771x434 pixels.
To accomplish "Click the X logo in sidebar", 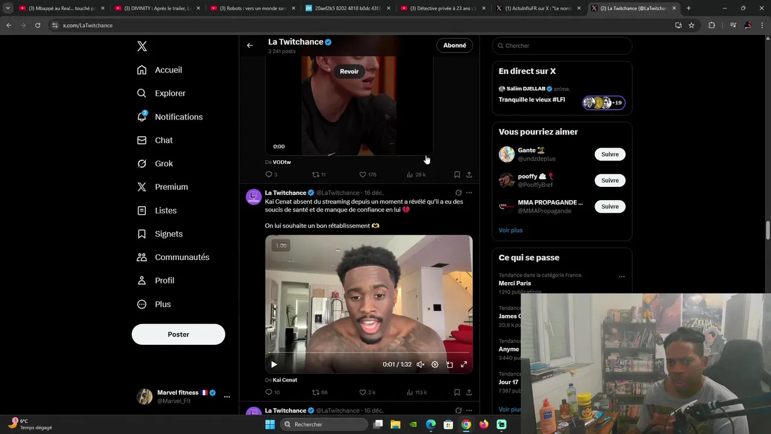I will click(x=142, y=46).
